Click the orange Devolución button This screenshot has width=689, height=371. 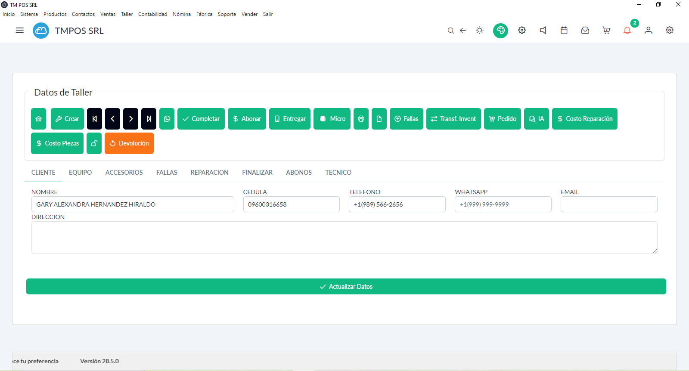click(x=129, y=143)
